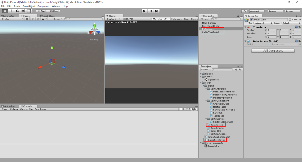Open the Assets menu
Viewport: 302px width, 162px height.
click(x=17, y=6)
